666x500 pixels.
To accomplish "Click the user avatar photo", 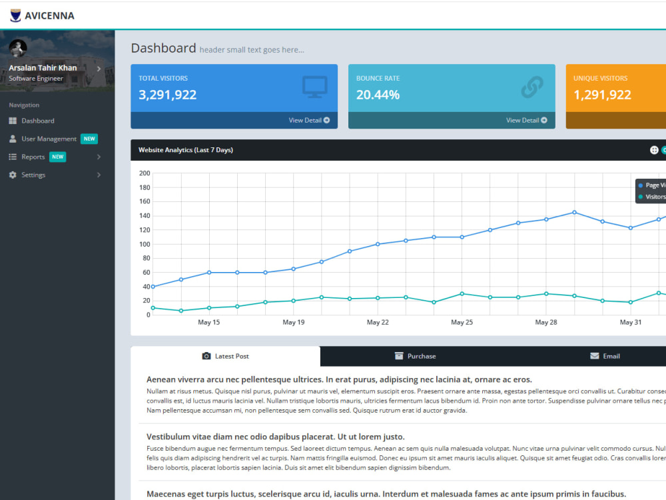I will pyautogui.click(x=18, y=48).
